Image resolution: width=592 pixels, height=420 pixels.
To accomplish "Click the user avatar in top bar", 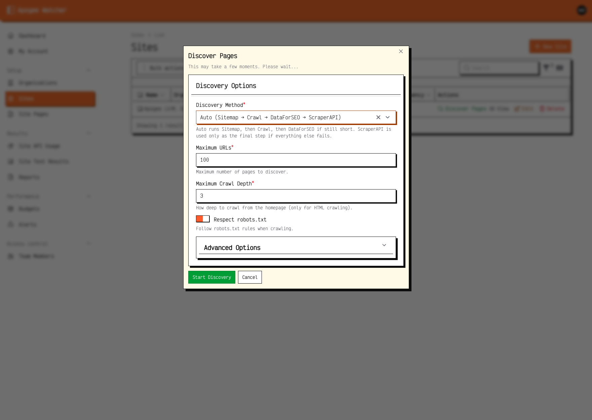I will pos(582,10).
